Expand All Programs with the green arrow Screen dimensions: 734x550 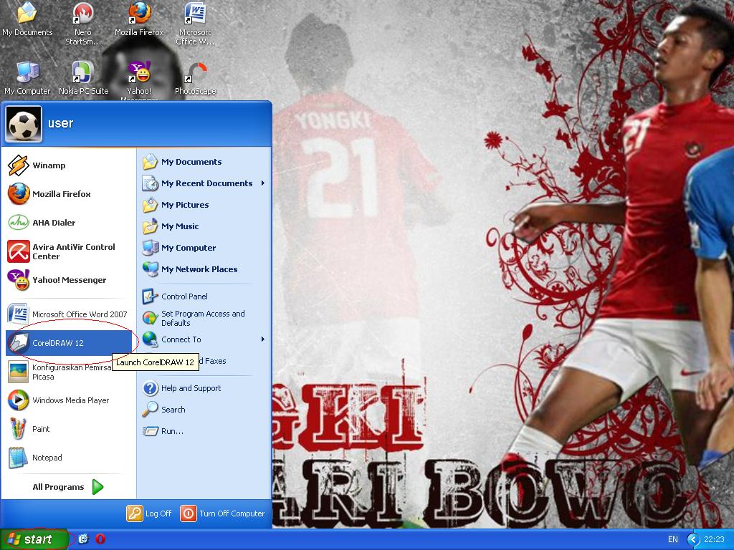(97, 487)
